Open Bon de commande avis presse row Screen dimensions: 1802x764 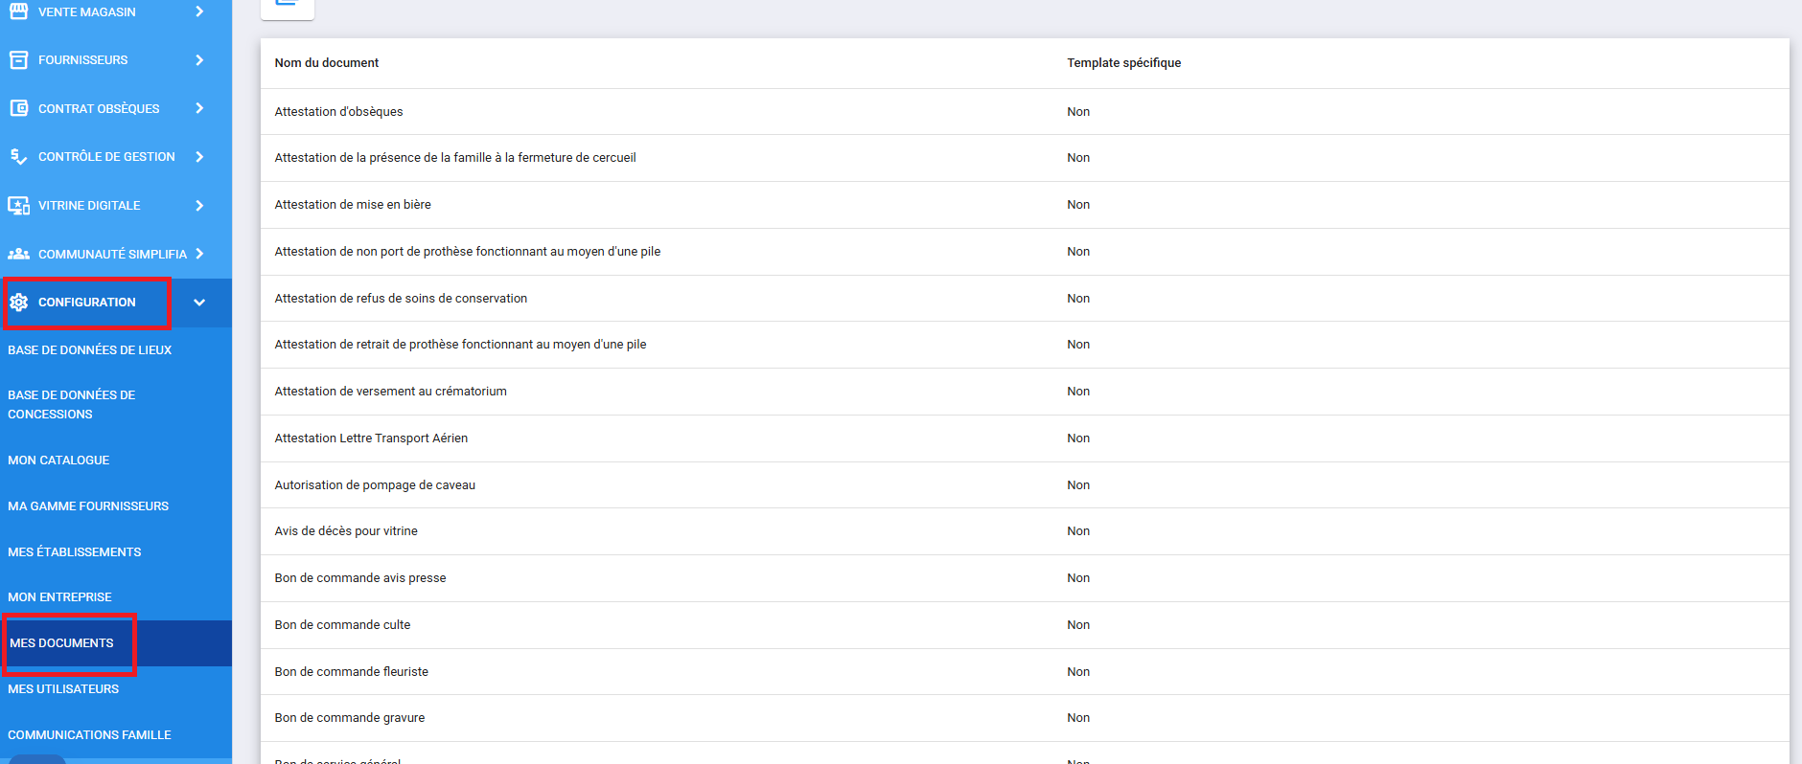pos(1025,578)
